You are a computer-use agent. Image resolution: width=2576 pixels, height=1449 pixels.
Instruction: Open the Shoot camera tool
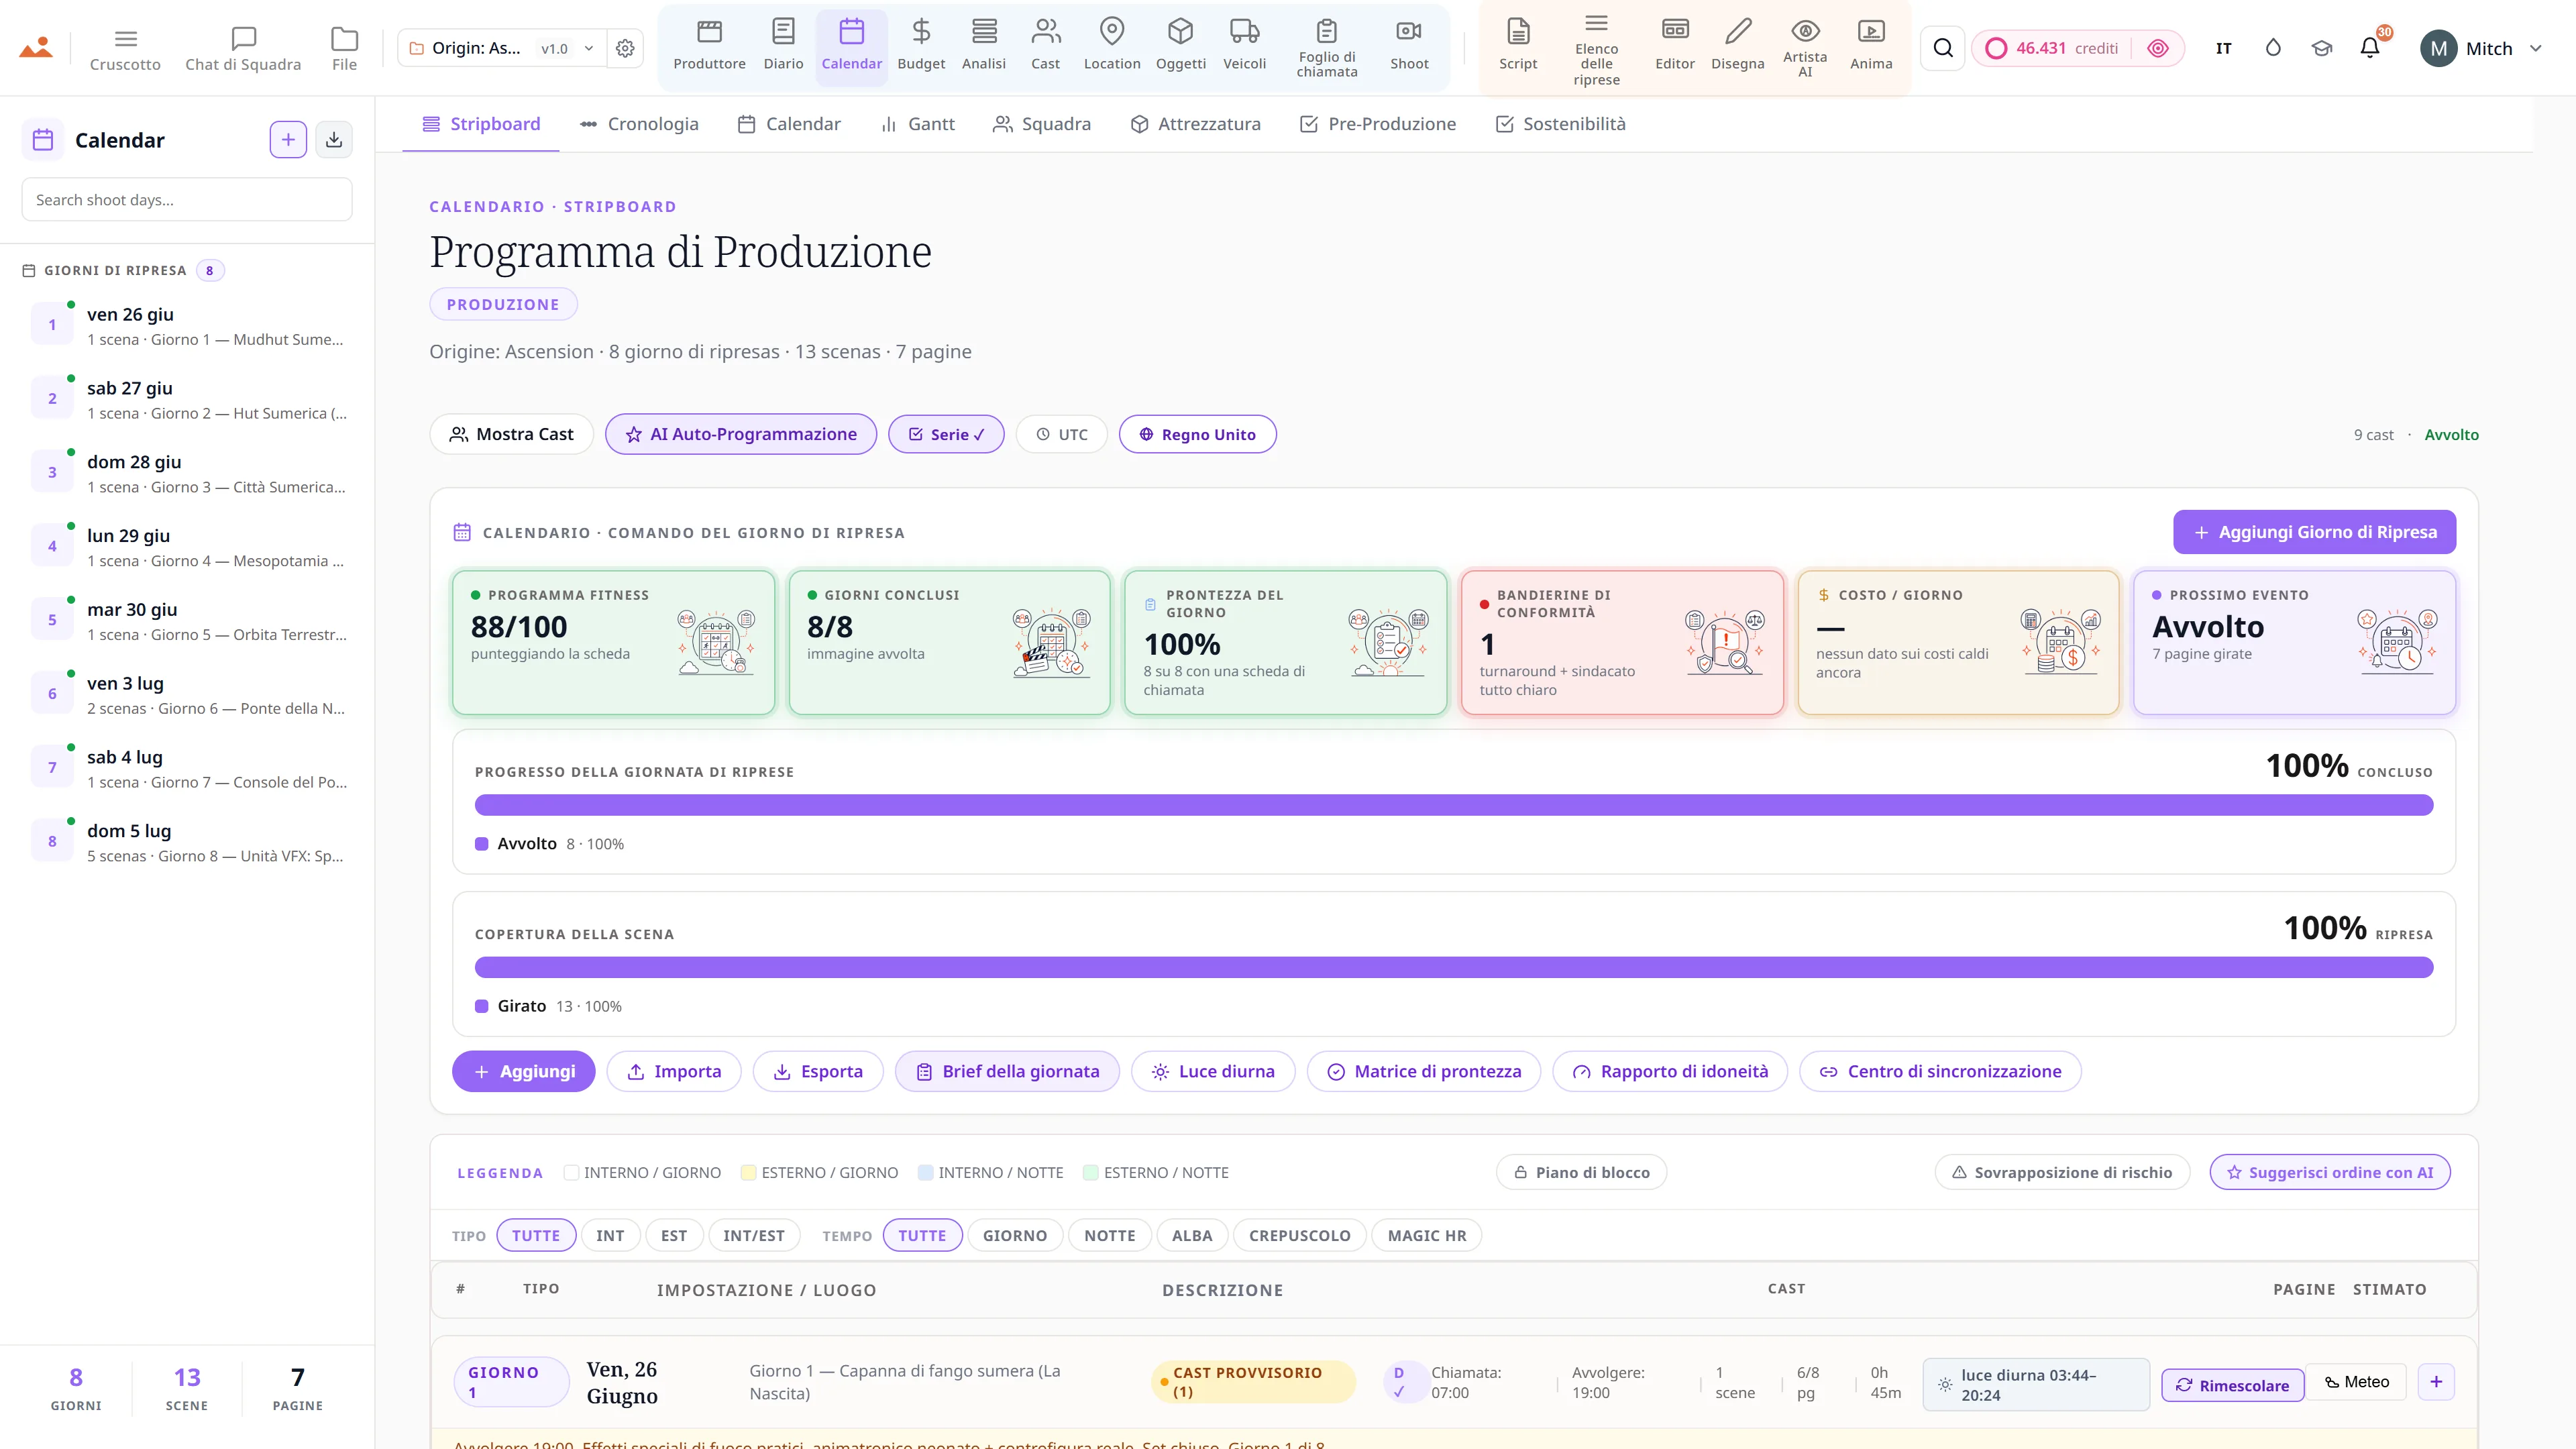[1409, 46]
